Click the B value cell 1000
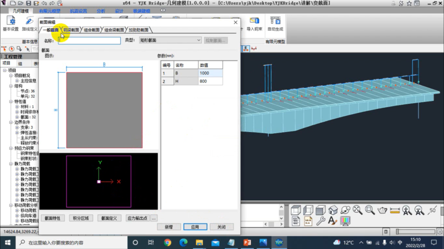 210,73
